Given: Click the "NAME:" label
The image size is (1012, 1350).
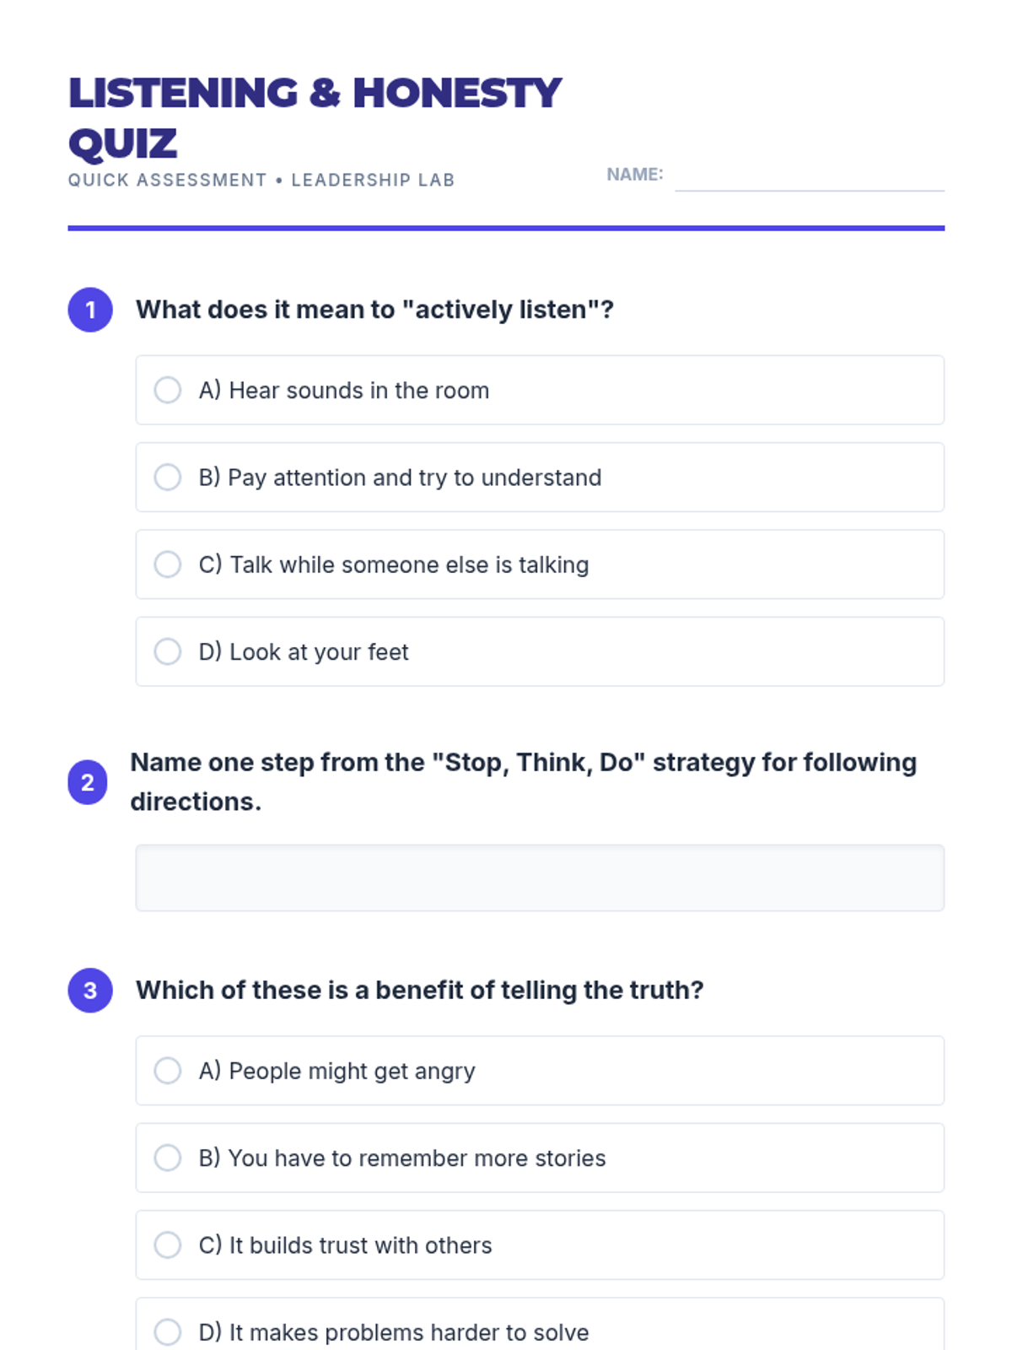Looking at the screenshot, I should (634, 175).
